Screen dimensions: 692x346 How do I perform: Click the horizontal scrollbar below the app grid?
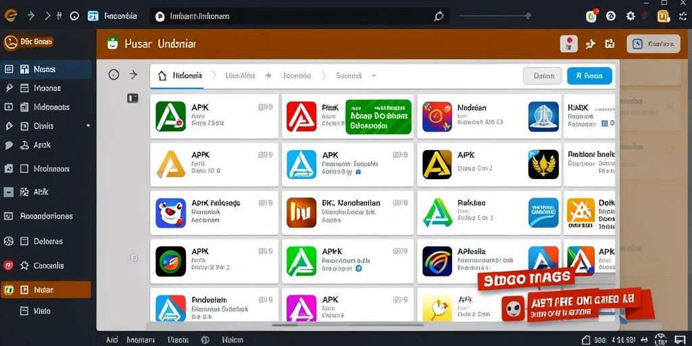click(x=347, y=325)
